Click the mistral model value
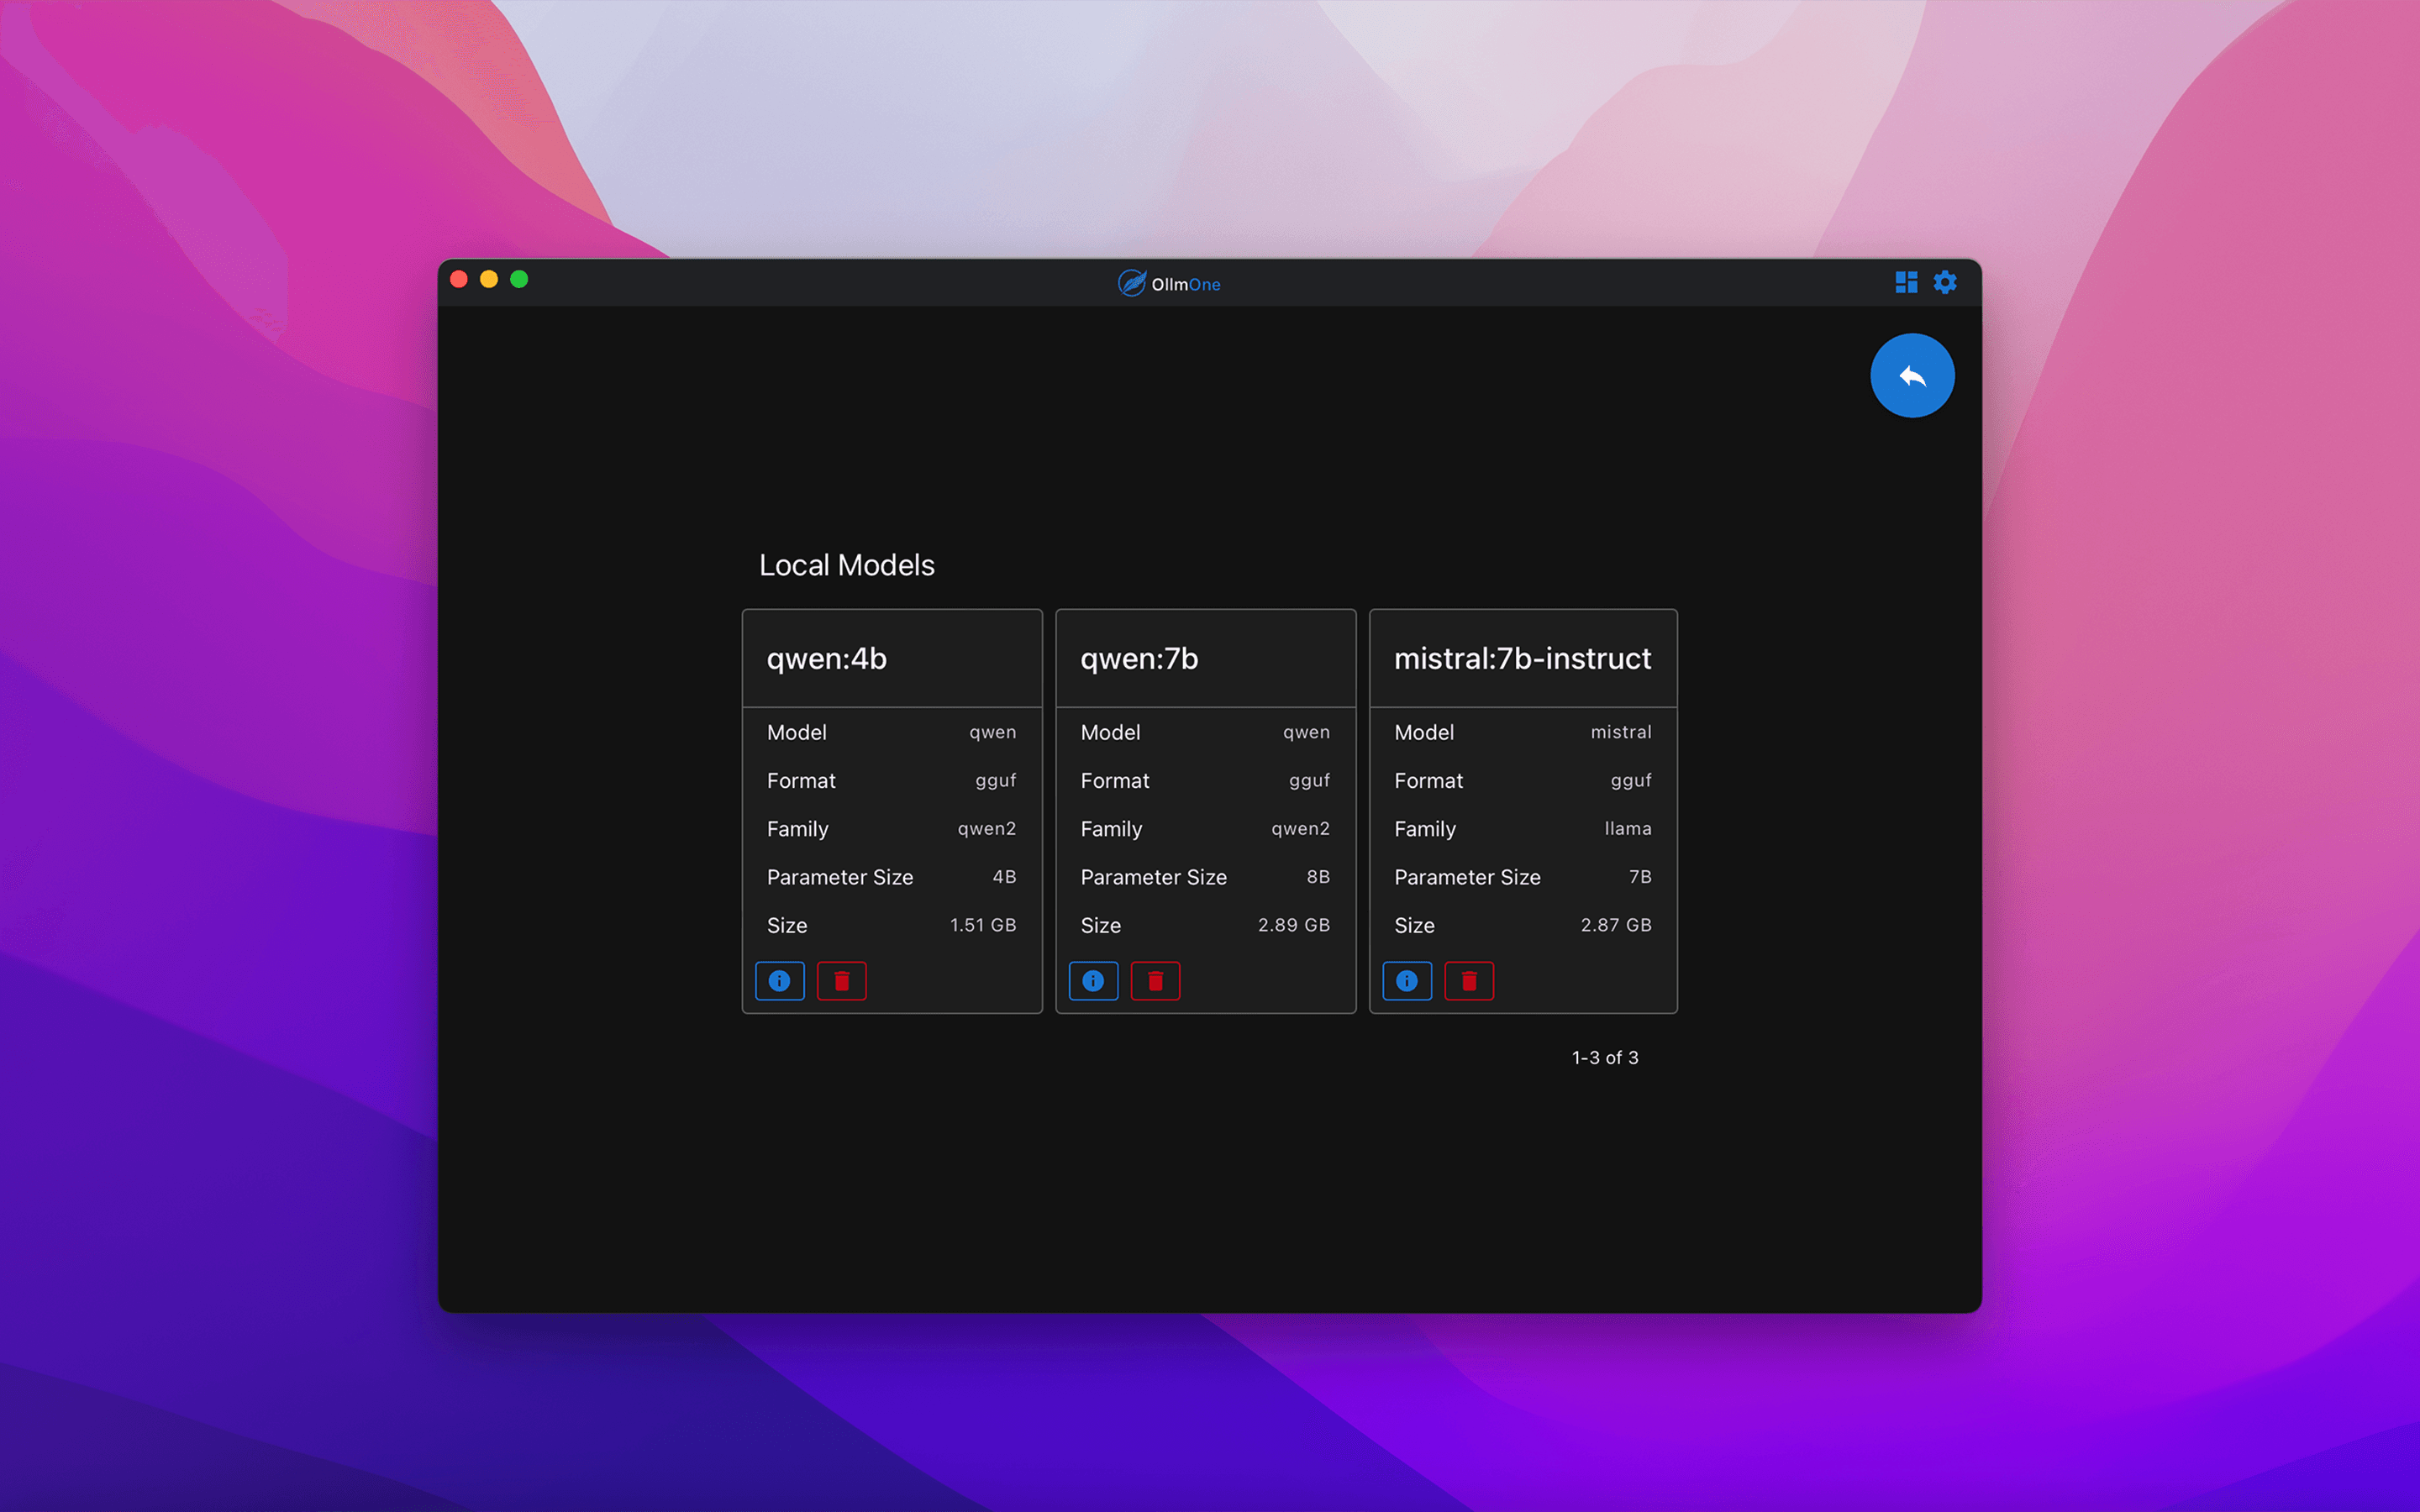 tap(1621, 732)
